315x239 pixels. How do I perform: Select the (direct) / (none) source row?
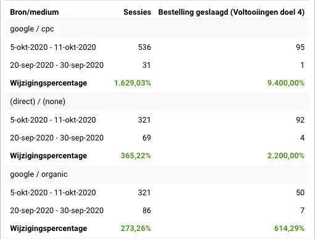[157, 102]
